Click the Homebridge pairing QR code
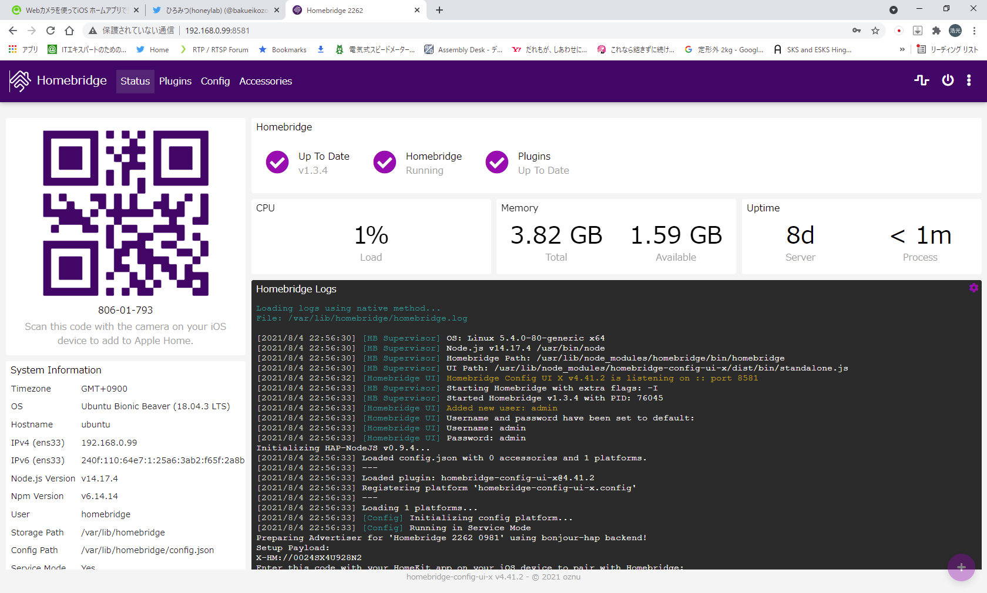The image size is (987, 593). [x=126, y=213]
